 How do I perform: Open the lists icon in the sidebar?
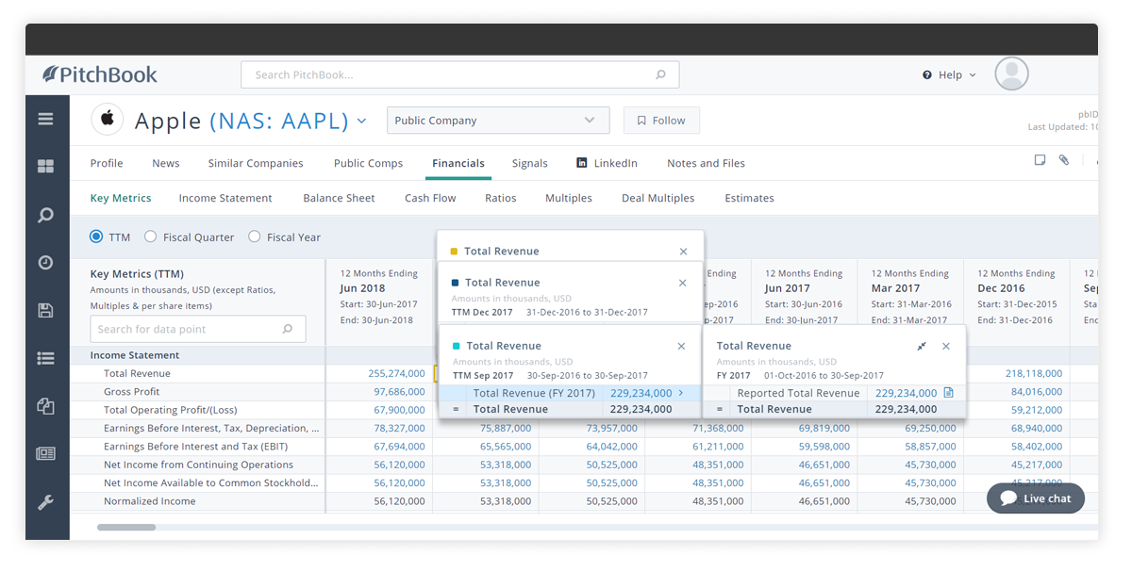(45, 358)
